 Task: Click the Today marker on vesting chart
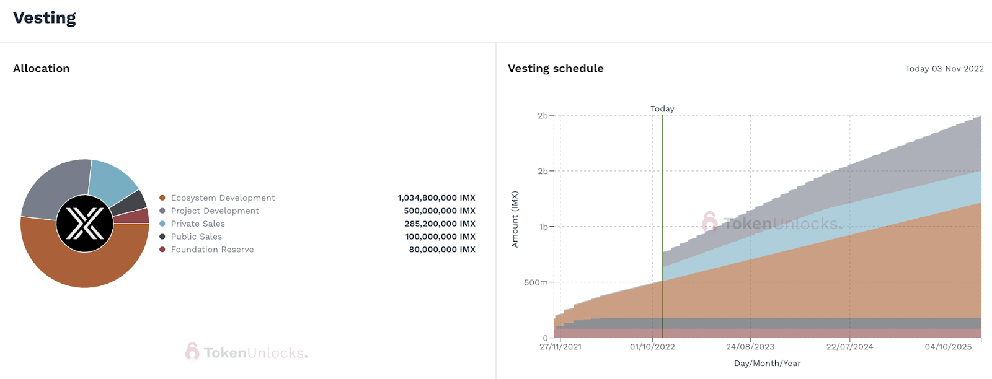click(662, 108)
